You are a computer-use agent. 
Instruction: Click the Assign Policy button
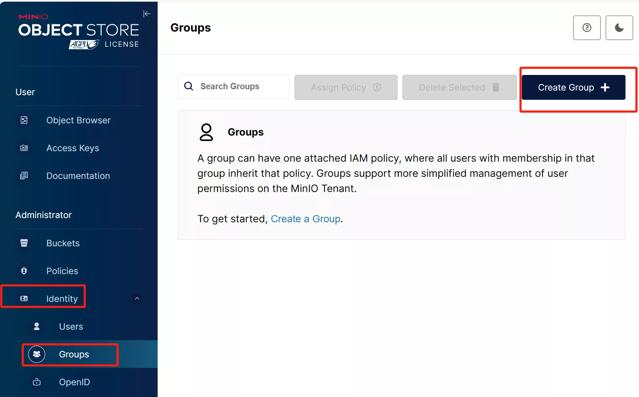(346, 88)
